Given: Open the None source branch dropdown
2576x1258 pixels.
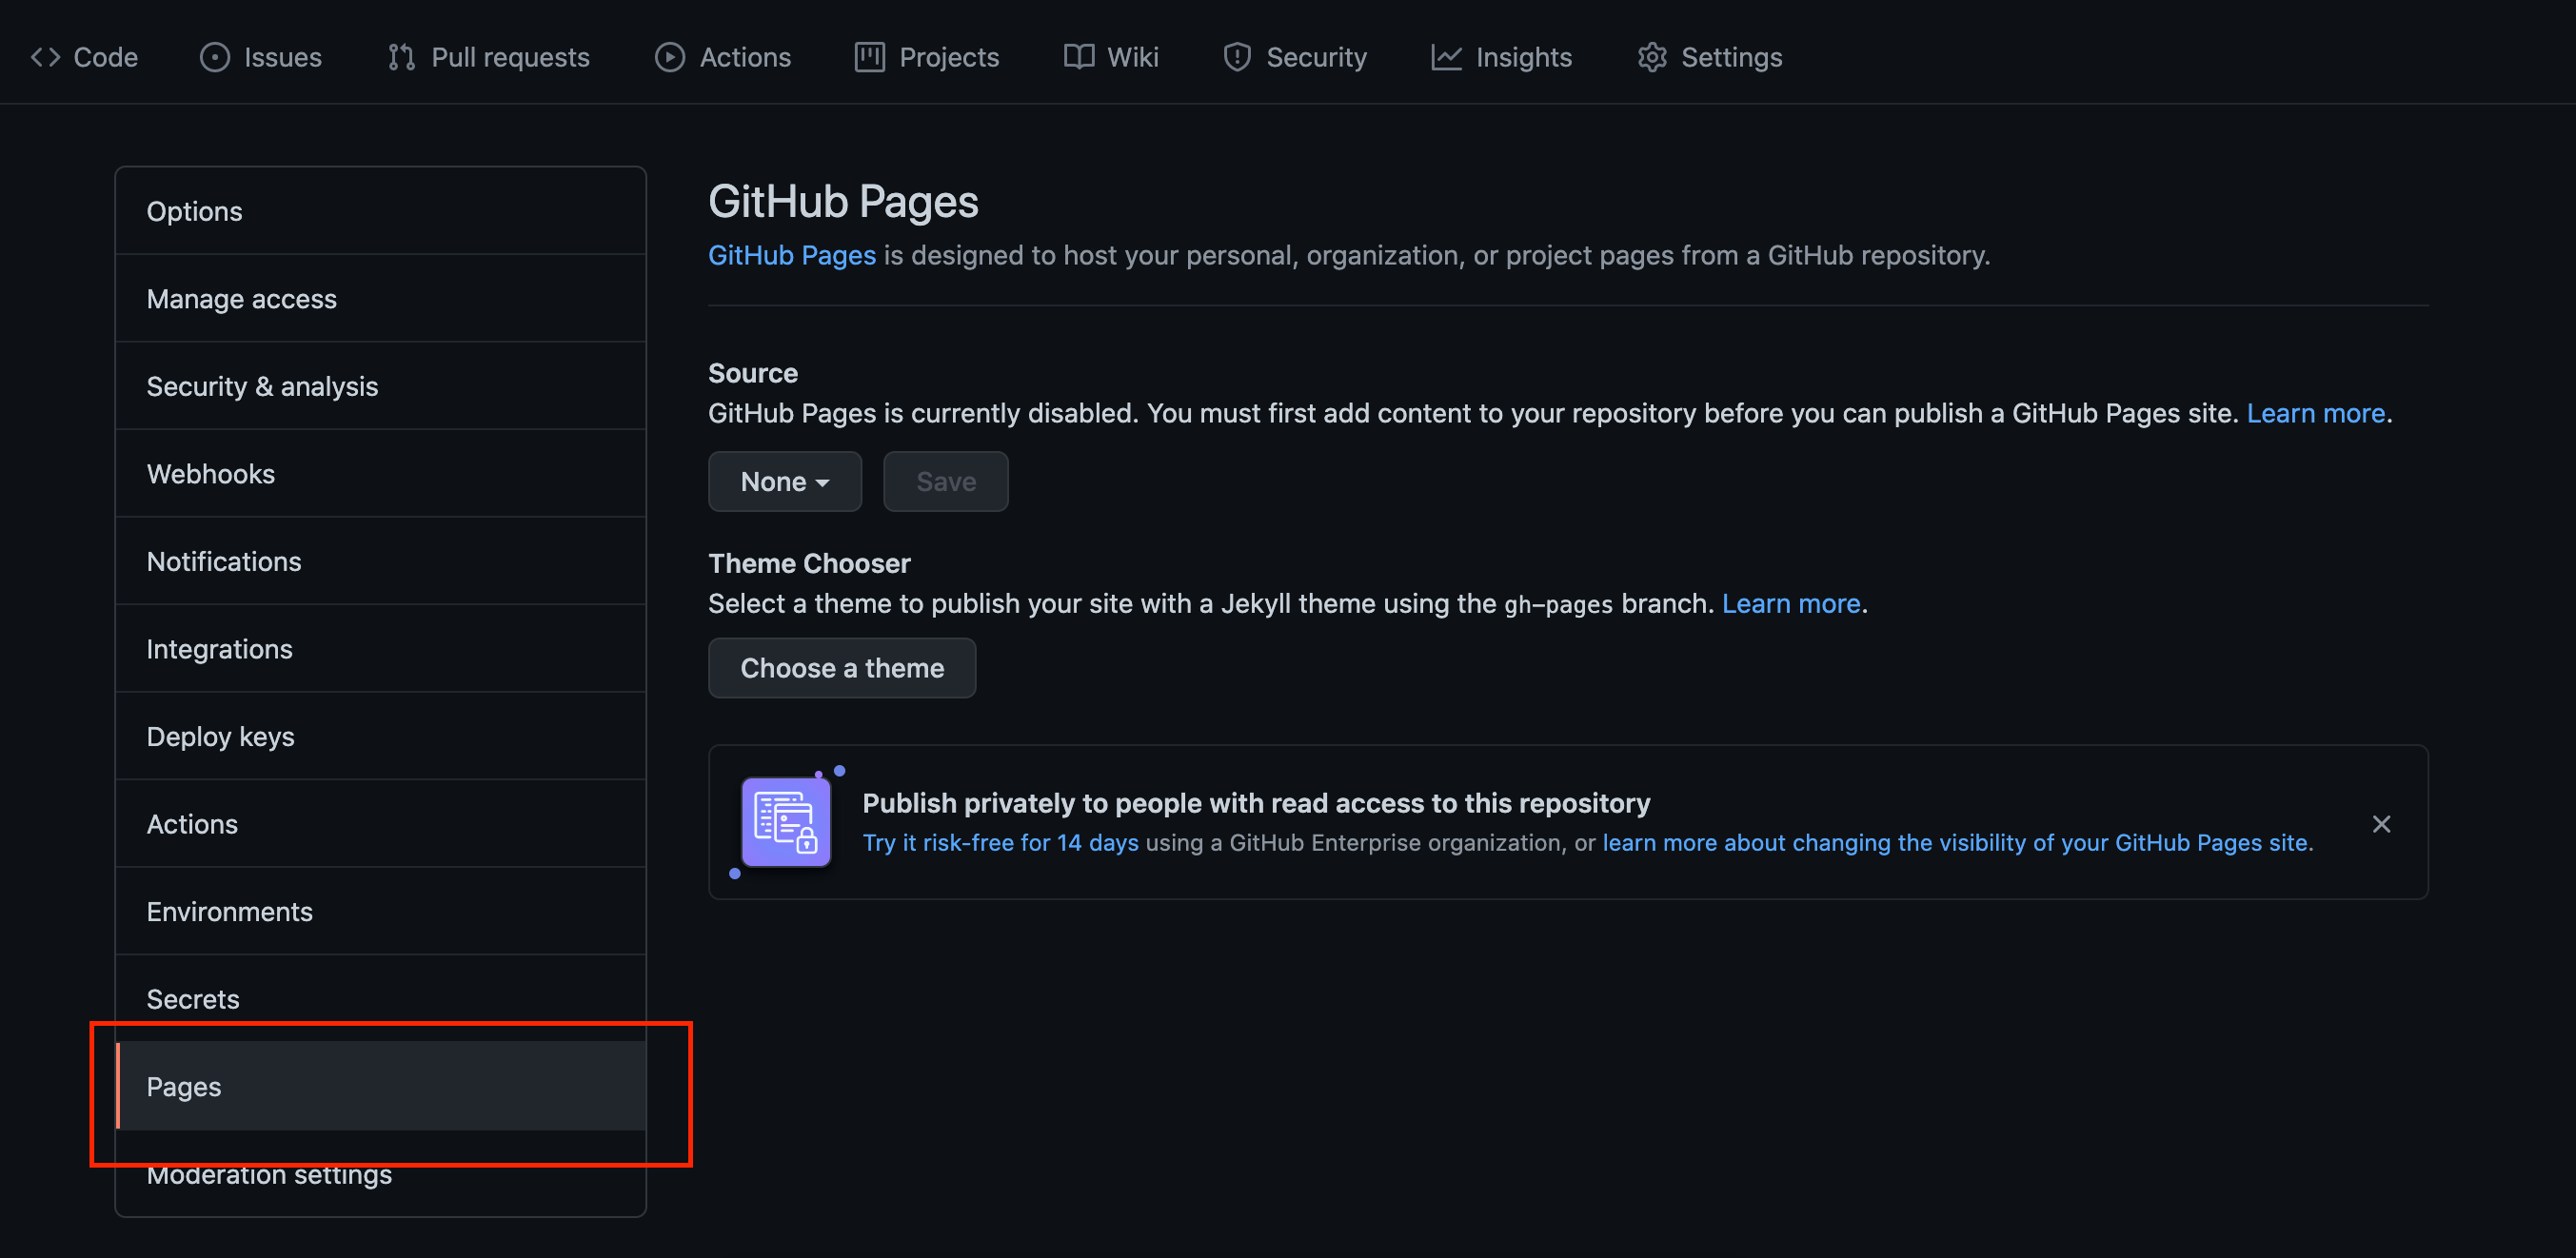Looking at the screenshot, I should pyautogui.click(x=784, y=482).
